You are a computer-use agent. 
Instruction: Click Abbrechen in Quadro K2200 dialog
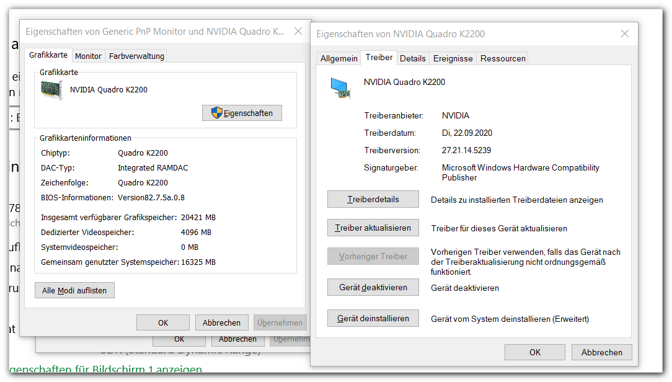(x=602, y=352)
